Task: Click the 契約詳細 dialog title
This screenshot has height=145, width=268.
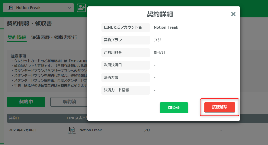Action: (x=160, y=14)
